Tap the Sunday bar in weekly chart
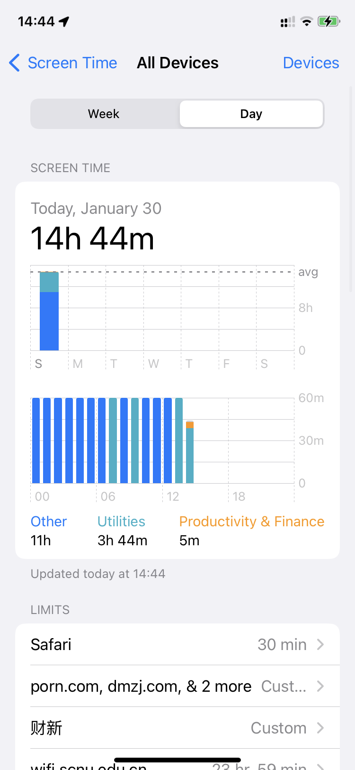The height and width of the screenshot is (770, 355). click(49, 311)
